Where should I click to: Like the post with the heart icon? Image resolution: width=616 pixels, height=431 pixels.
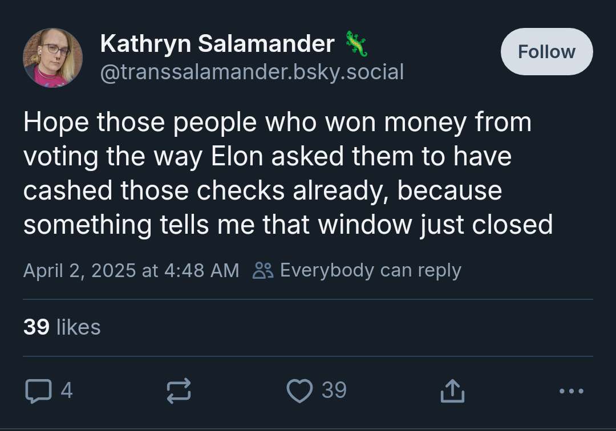click(x=300, y=391)
